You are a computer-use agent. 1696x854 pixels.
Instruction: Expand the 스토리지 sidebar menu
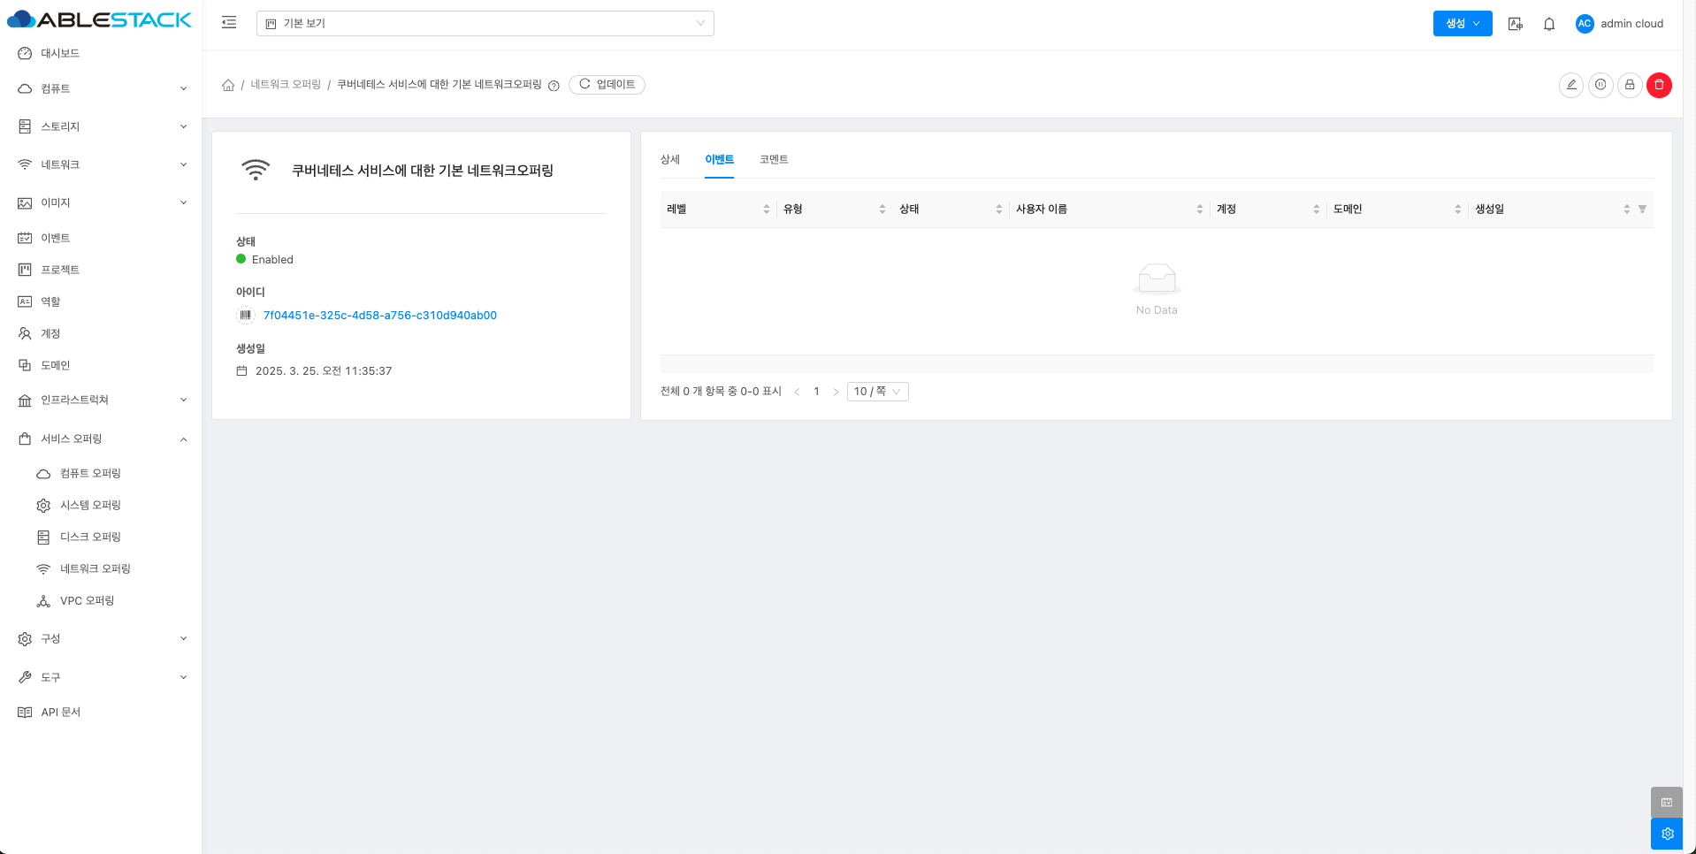[x=101, y=126]
